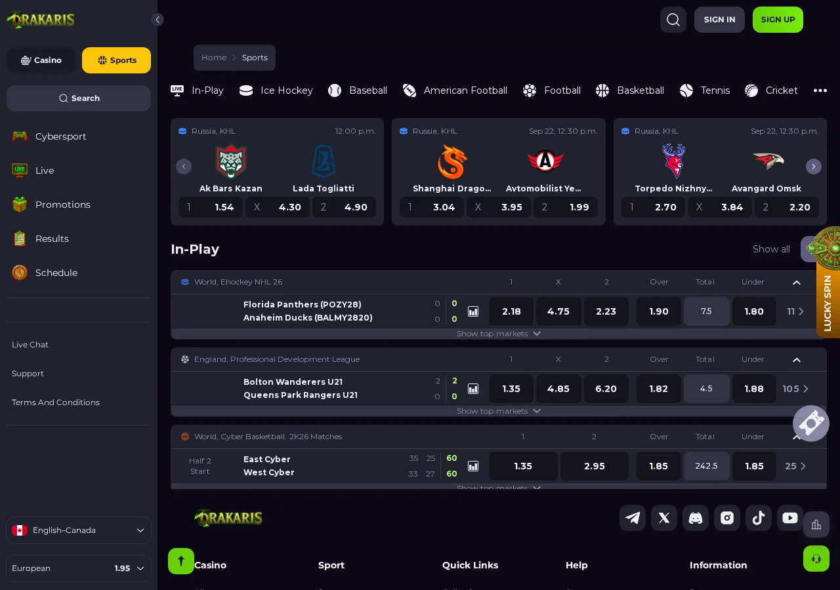The image size is (840, 590).
Task: Collapse the sidebar with the arrow toggle
Action: coord(157,20)
